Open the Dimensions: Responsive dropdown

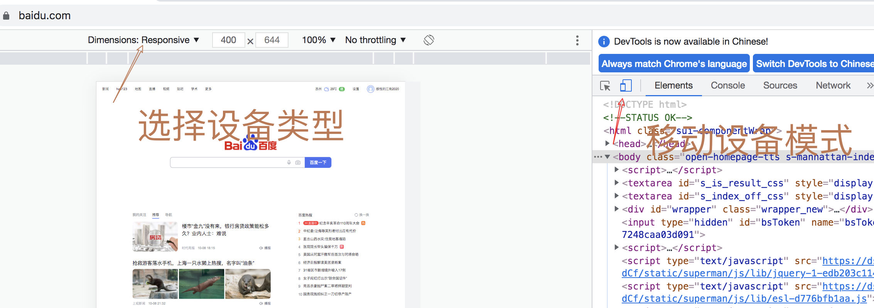(x=143, y=40)
